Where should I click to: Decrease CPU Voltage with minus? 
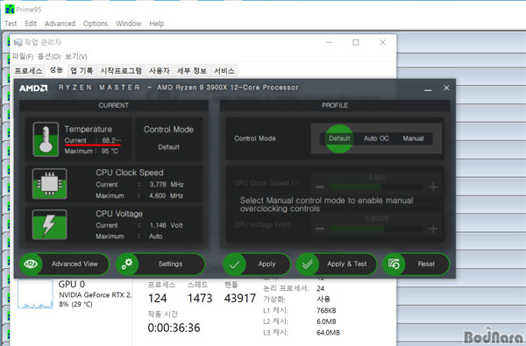tap(320, 229)
